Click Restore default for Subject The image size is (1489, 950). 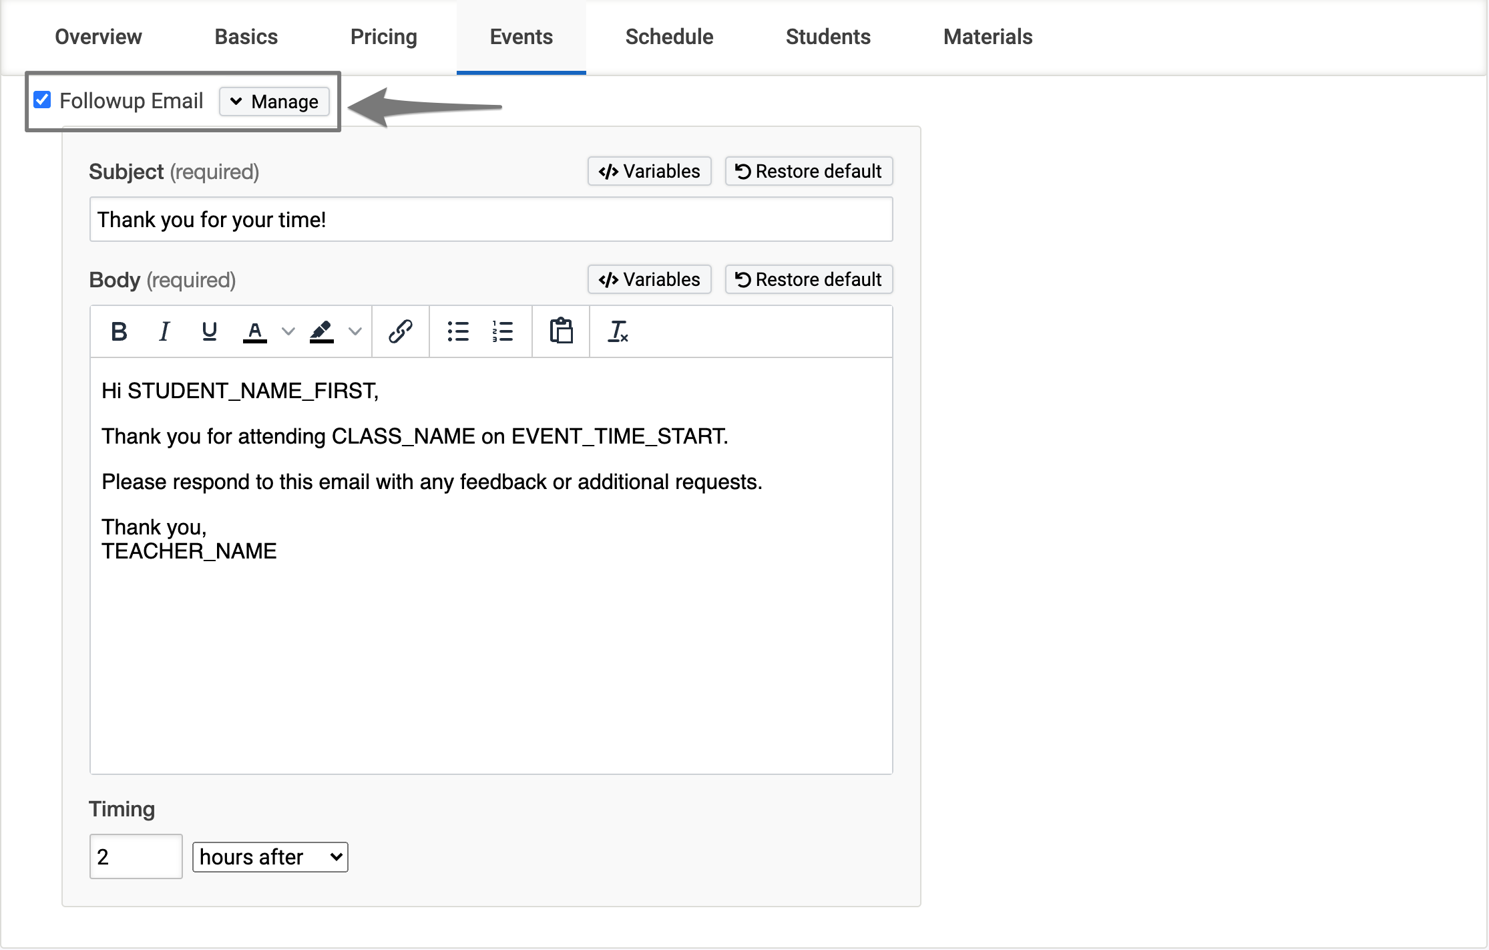[x=809, y=171]
